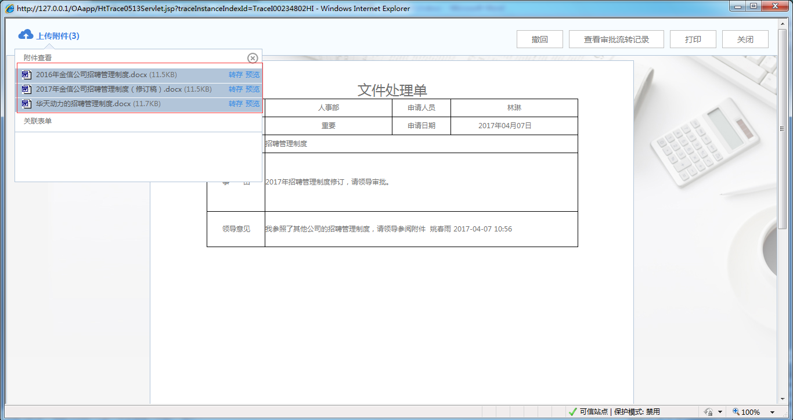Image resolution: width=793 pixels, height=420 pixels.
Task: Click 可信站点 | 保护模式: 禁用 status text
Action: (620, 412)
